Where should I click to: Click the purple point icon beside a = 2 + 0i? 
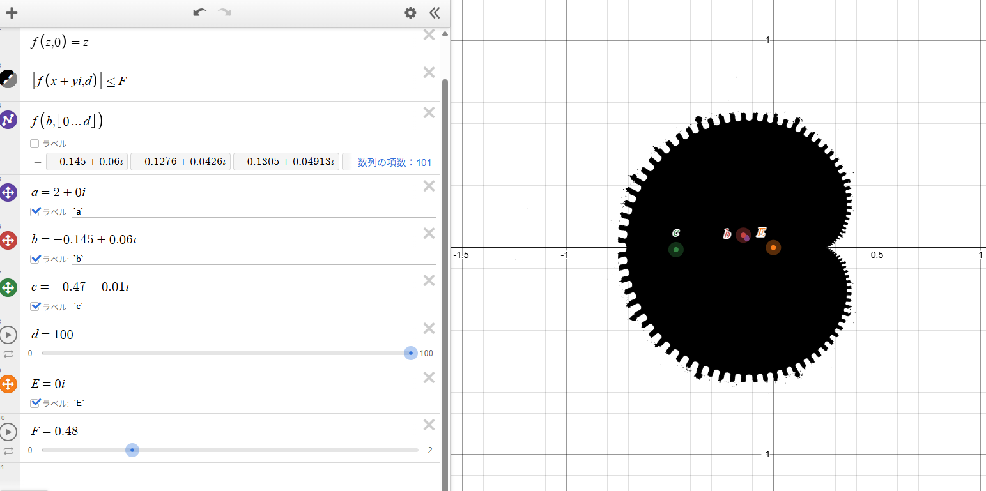click(8, 192)
